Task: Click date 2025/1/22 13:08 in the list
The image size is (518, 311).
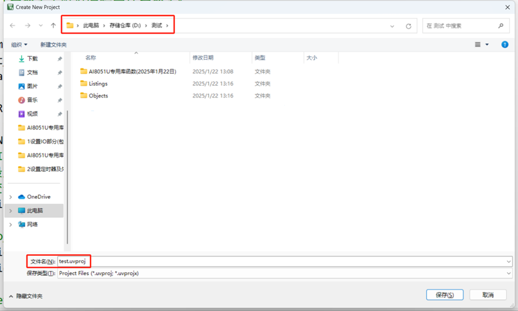Action: point(213,72)
